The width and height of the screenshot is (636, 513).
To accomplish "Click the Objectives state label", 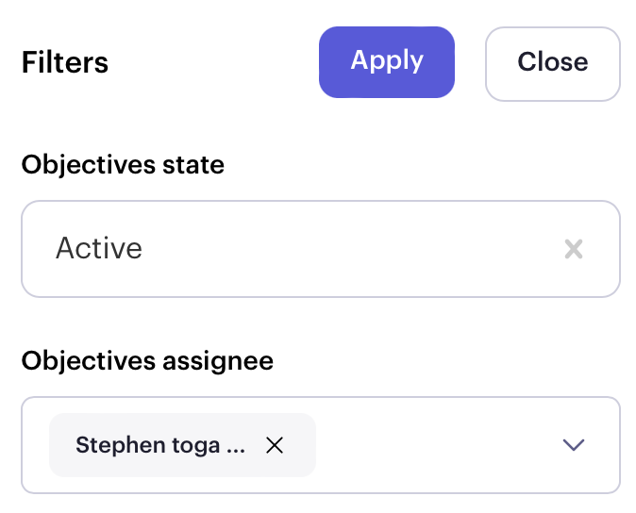I will (x=123, y=165).
